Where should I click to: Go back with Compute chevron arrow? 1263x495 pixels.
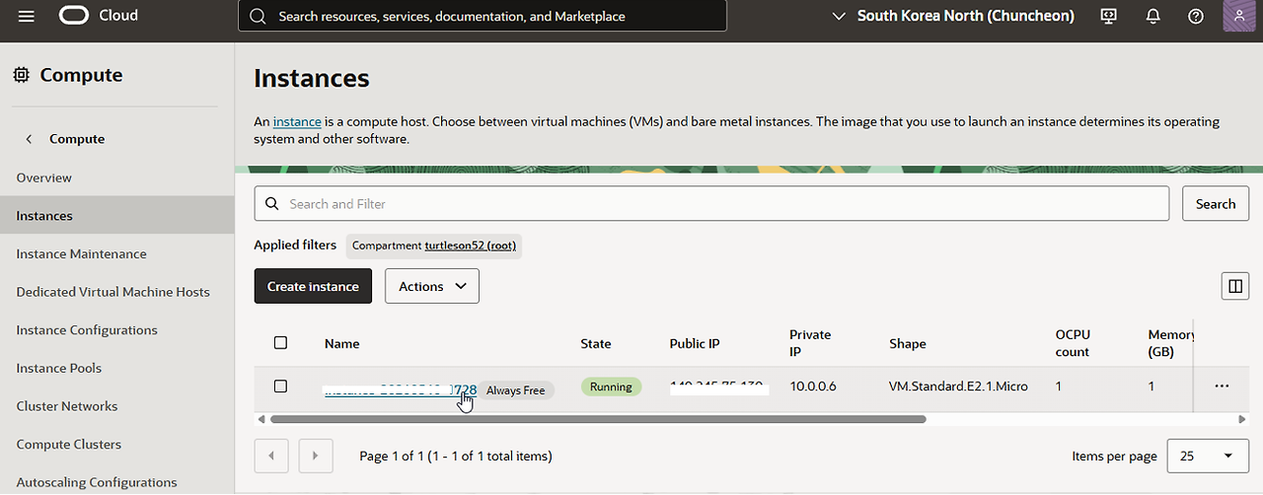(30, 139)
